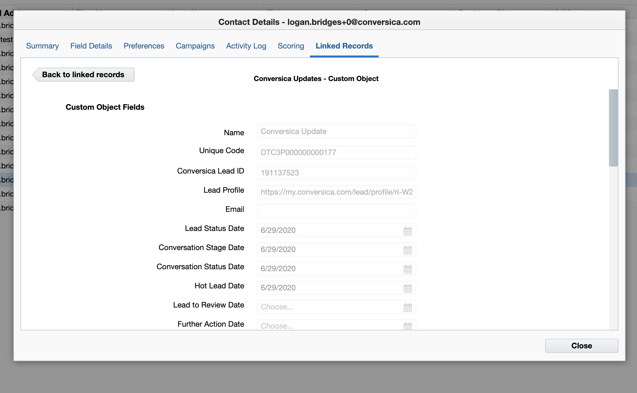Open calendar picker for Lead to Review Date
Image resolution: width=637 pixels, height=393 pixels.
click(408, 307)
